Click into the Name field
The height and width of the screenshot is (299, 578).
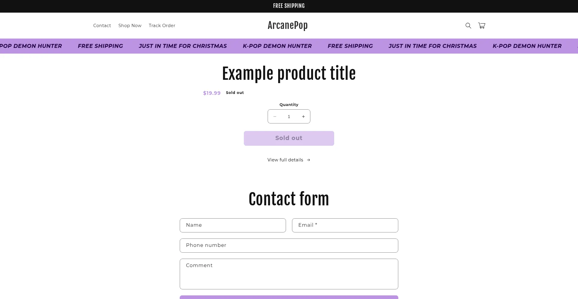(x=233, y=225)
